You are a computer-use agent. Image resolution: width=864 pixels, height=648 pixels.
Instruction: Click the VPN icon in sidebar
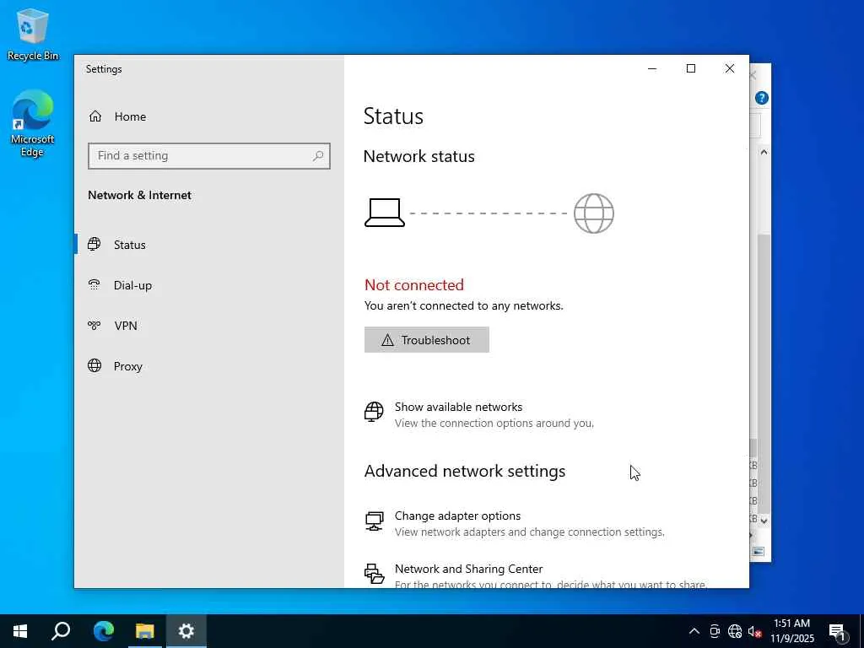tap(94, 325)
